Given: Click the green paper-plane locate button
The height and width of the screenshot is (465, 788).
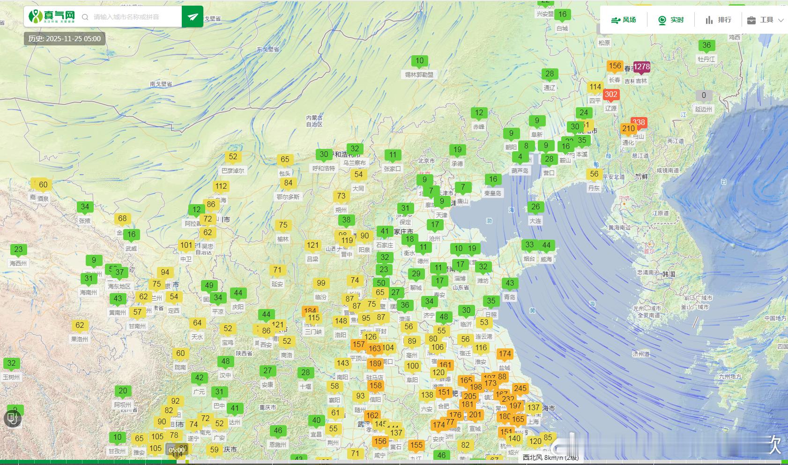Looking at the screenshot, I should tap(193, 17).
